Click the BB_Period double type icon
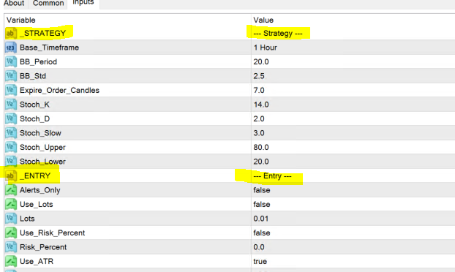Image resolution: width=455 pixels, height=272 pixels. click(11, 61)
